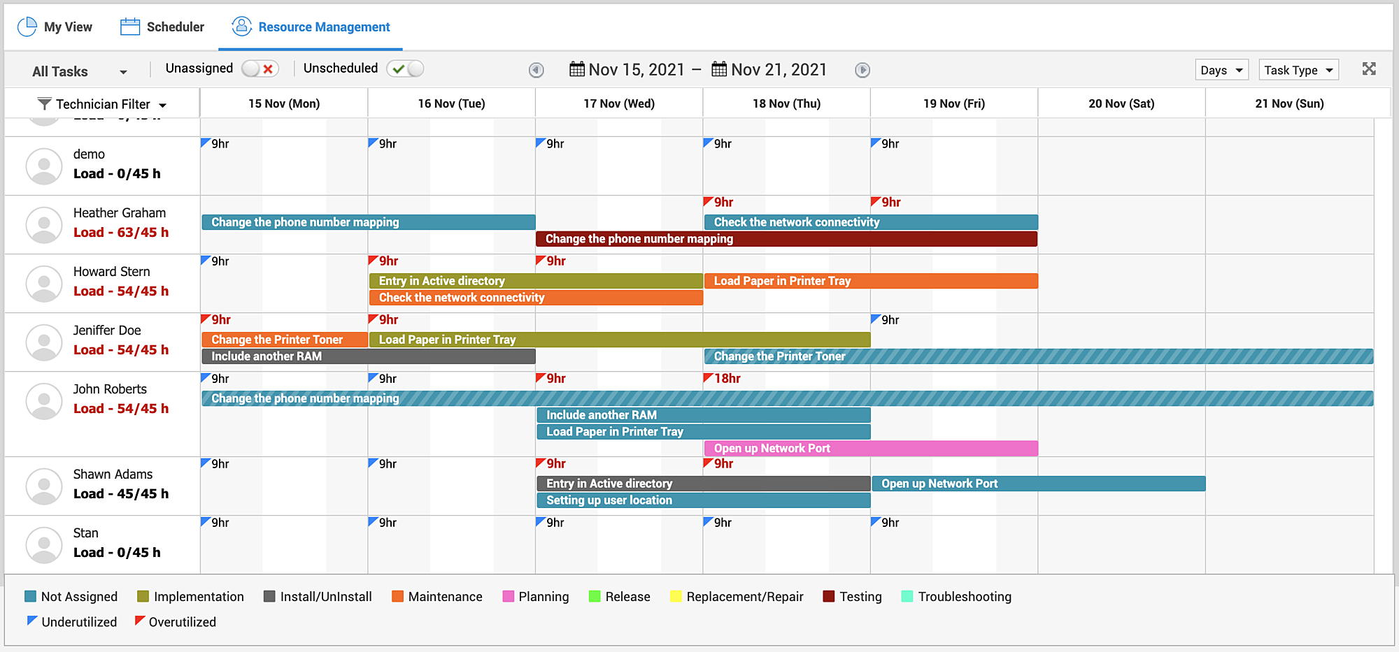Open the calendar icon beside Nov 21, 2021

tap(718, 69)
